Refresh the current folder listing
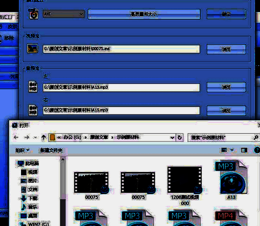 (x=180, y=138)
